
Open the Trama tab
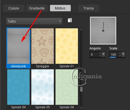click(x=89, y=8)
